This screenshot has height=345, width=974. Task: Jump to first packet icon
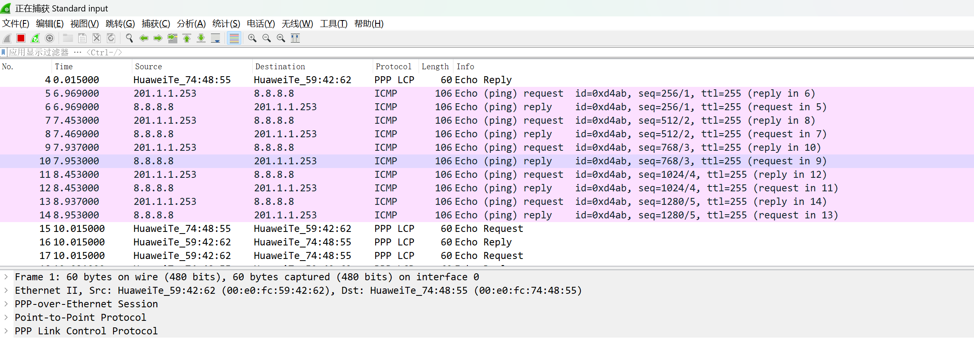pos(187,38)
